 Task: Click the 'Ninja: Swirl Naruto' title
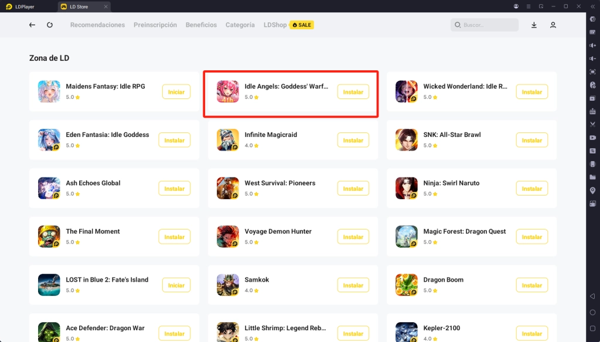[x=451, y=183]
